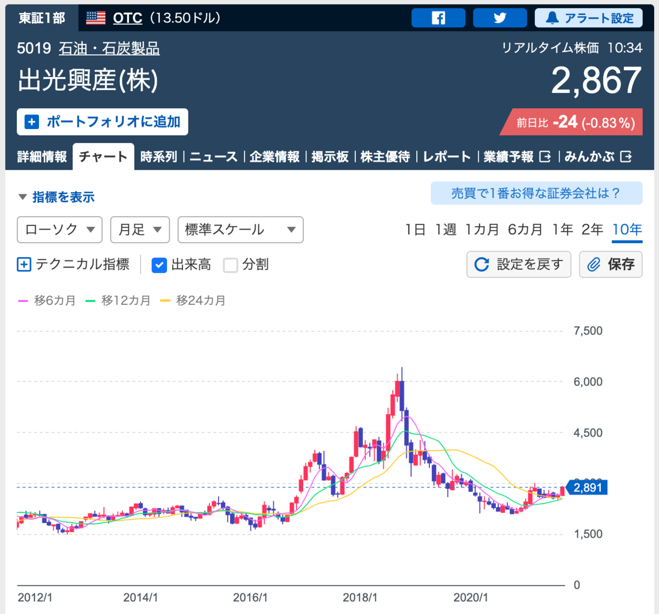
Task: Open the 企業情報 tab
Action: (275, 157)
